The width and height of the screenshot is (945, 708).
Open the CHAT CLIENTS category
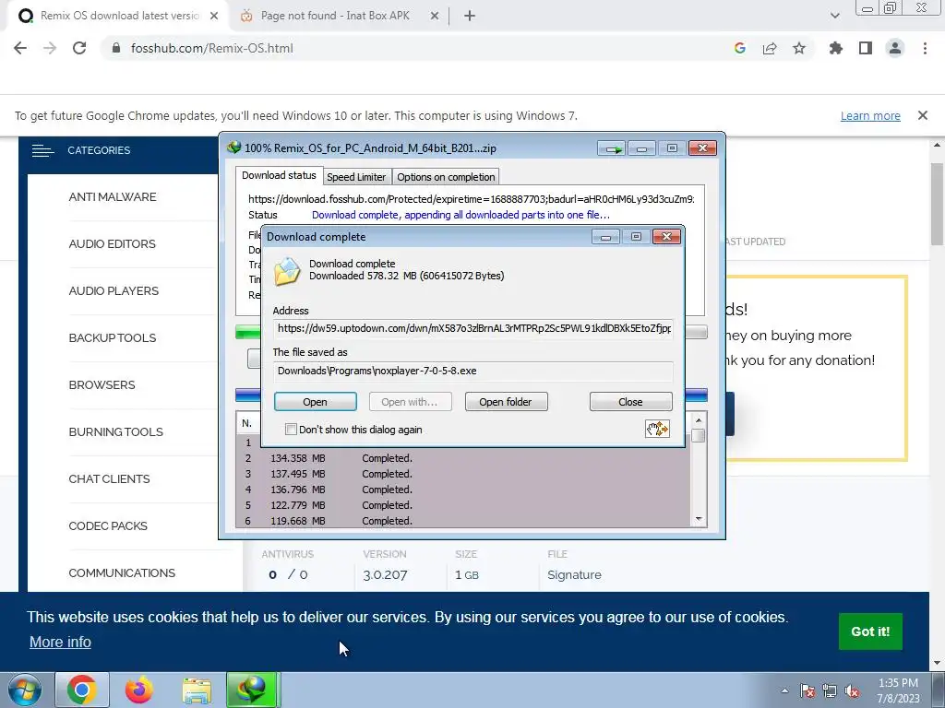pyautogui.click(x=109, y=478)
